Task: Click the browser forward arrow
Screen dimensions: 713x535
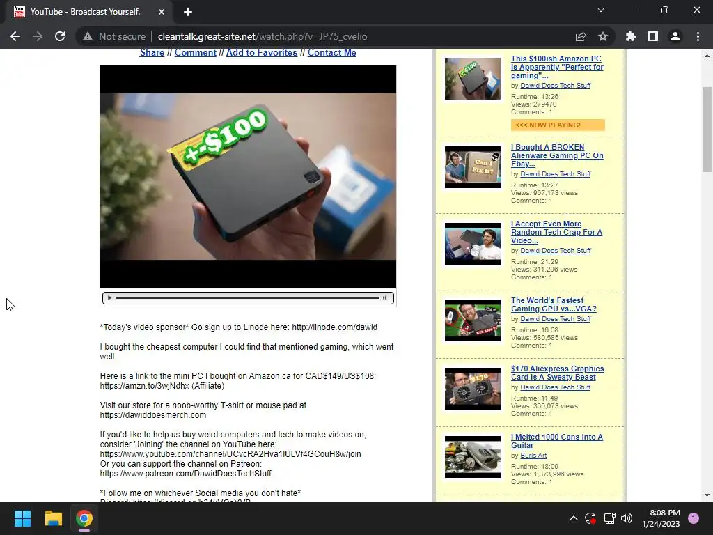Action: pos(38,36)
